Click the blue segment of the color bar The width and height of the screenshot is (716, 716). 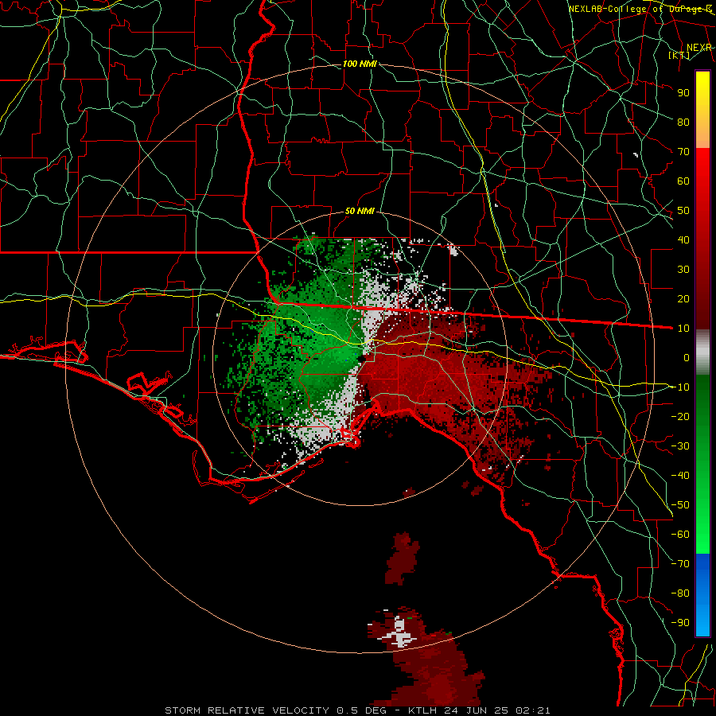[702, 594]
